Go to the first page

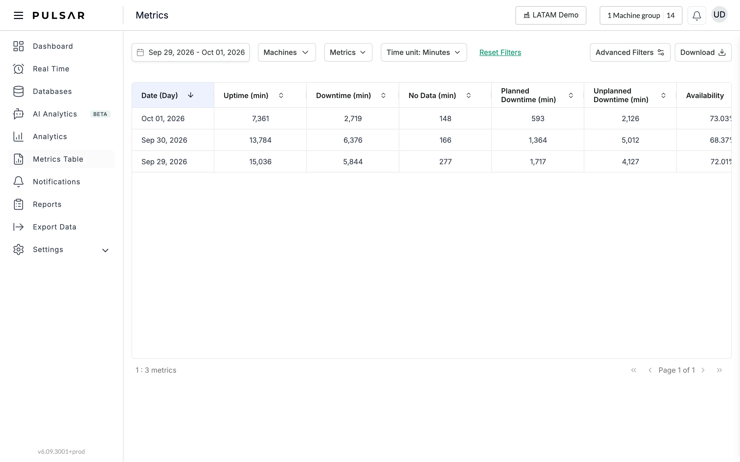[x=634, y=370]
